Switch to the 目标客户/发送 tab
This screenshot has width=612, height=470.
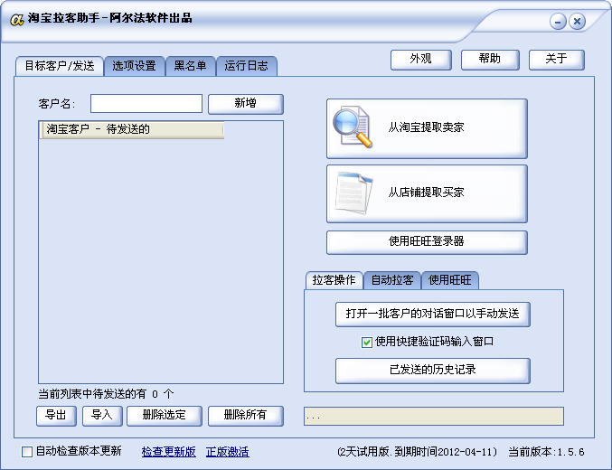[x=60, y=66]
